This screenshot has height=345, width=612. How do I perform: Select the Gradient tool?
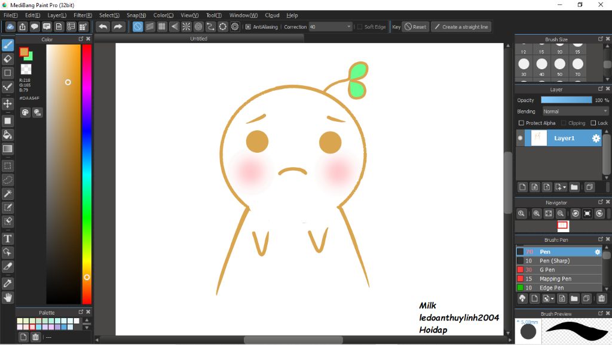coord(7,149)
